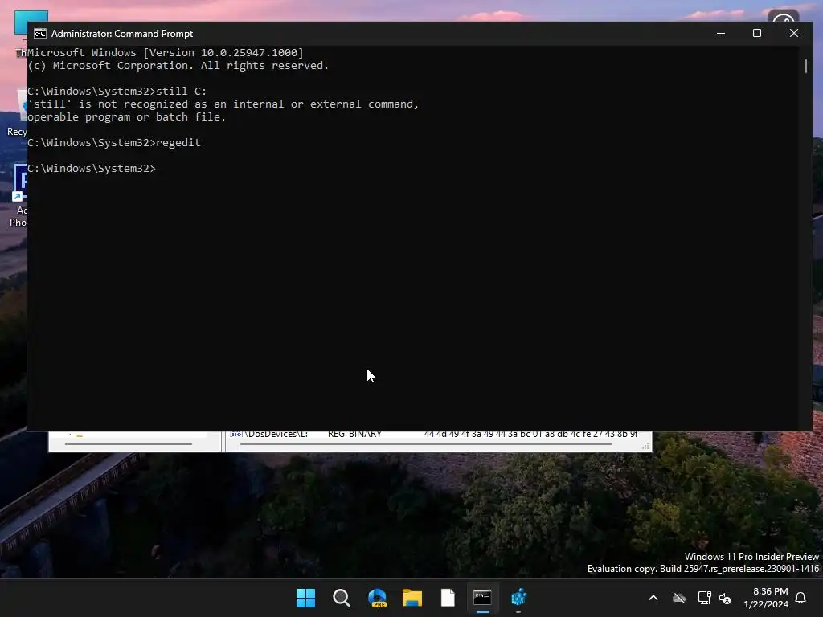Click Command Prompt title bar icon
The image size is (823, 617).
click(x=40, y=34)
